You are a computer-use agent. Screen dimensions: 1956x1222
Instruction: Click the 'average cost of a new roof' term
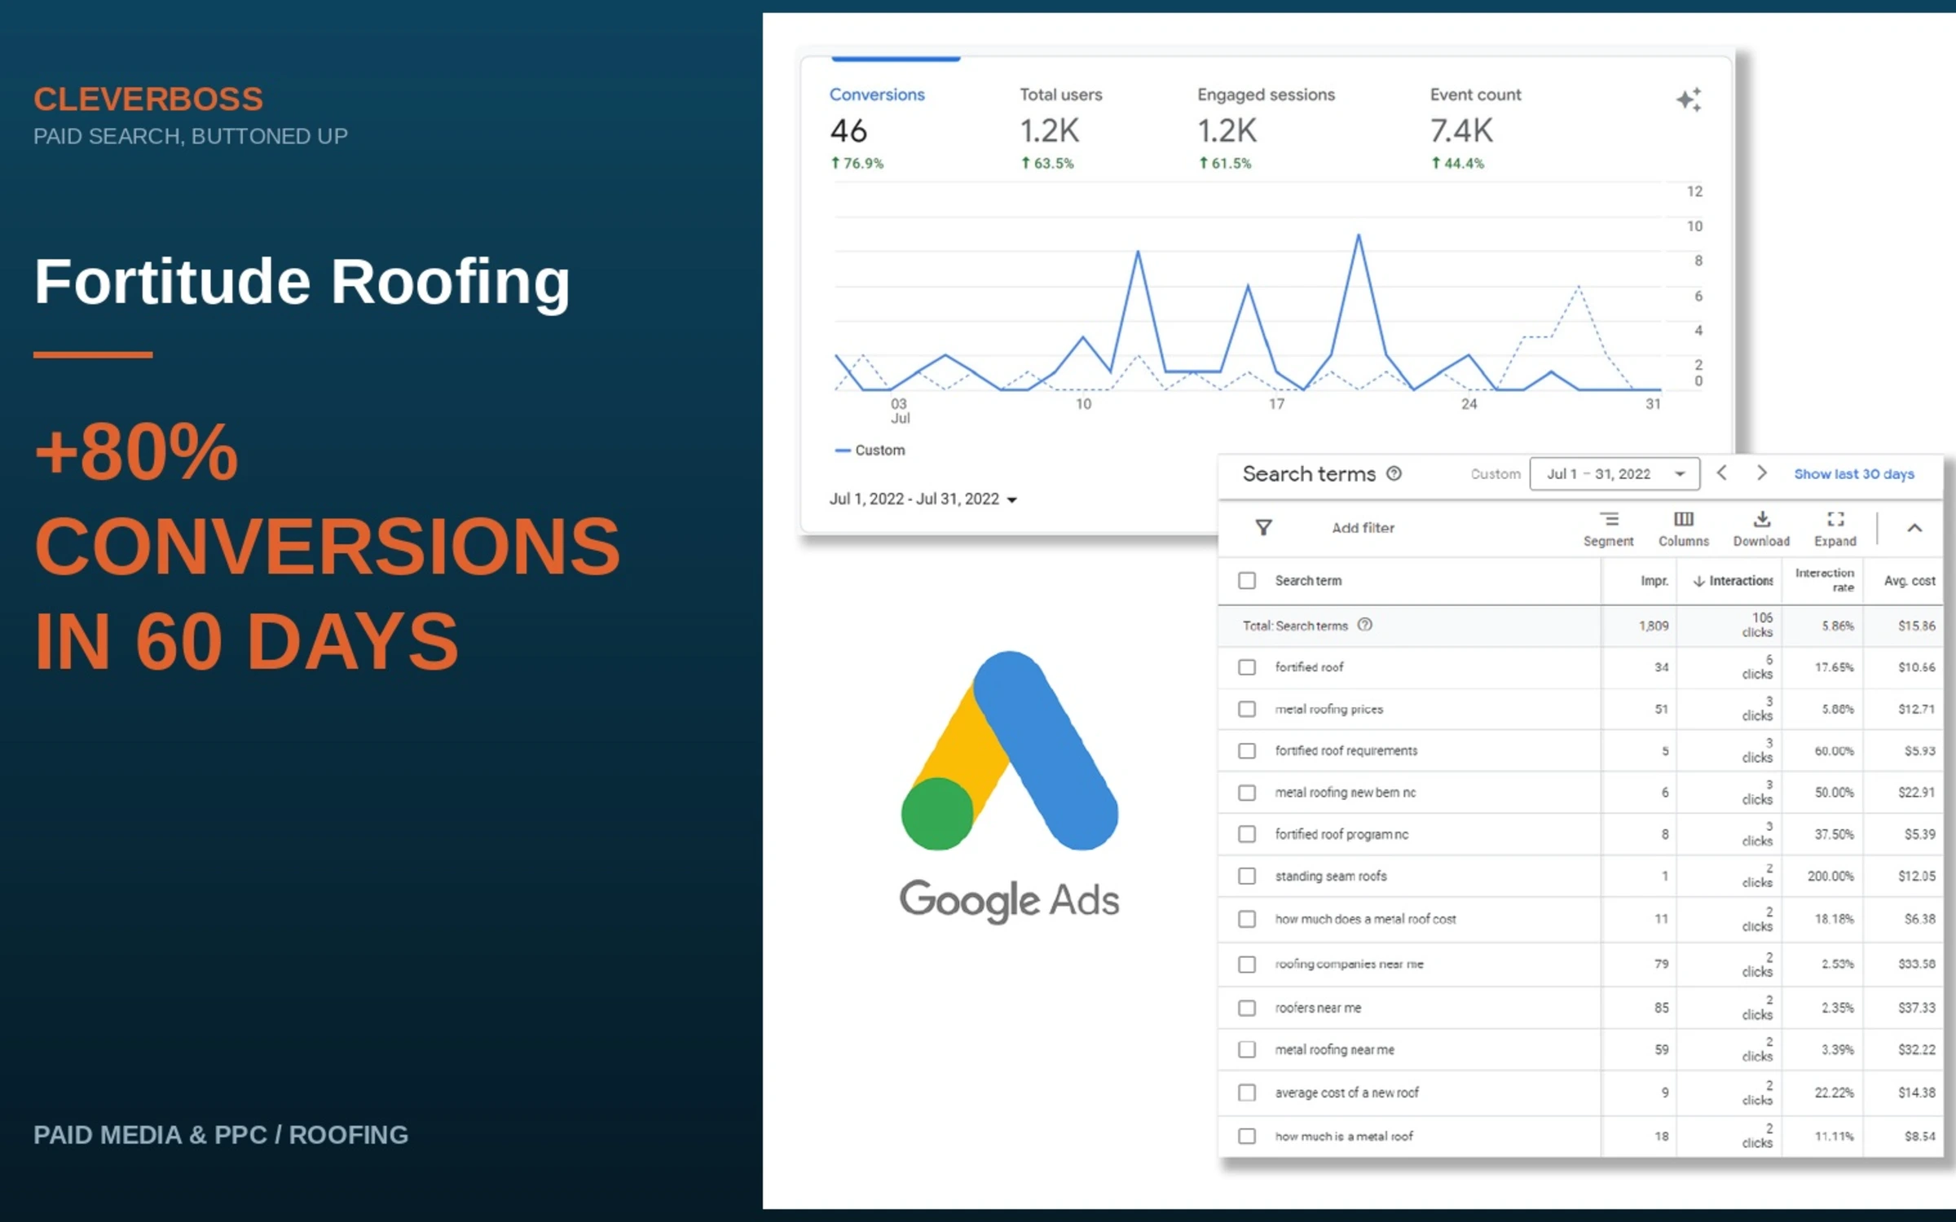coord(1346,1092)
